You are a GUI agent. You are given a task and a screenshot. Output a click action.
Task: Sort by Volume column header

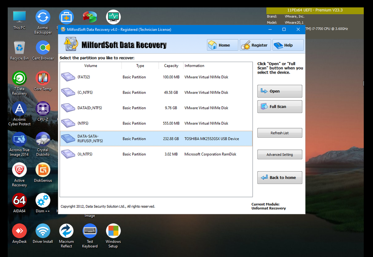(91, 66)
